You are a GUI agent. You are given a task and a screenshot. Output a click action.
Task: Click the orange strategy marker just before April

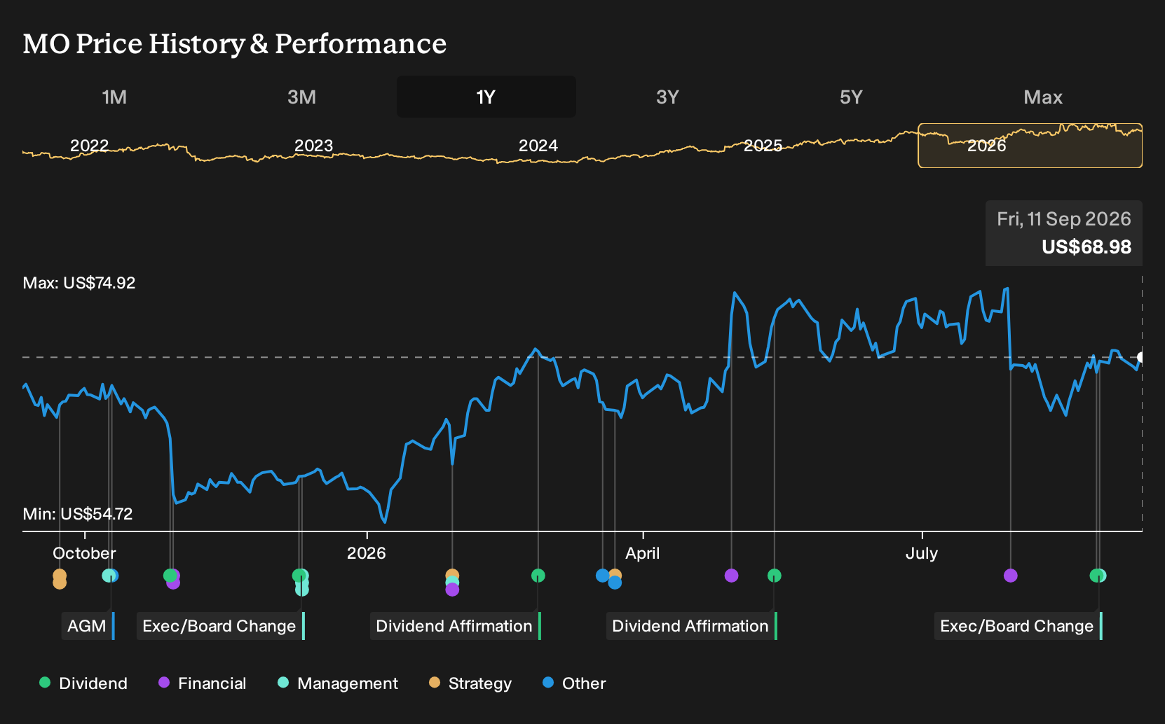[x=615, y=575]
